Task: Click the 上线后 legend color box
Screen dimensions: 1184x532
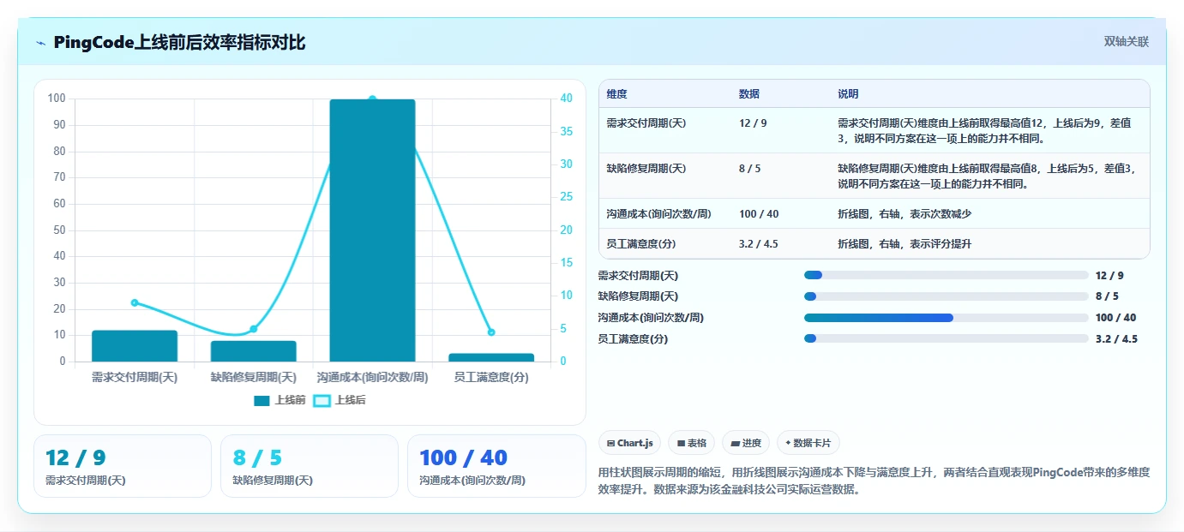Action: pos(322,401)
